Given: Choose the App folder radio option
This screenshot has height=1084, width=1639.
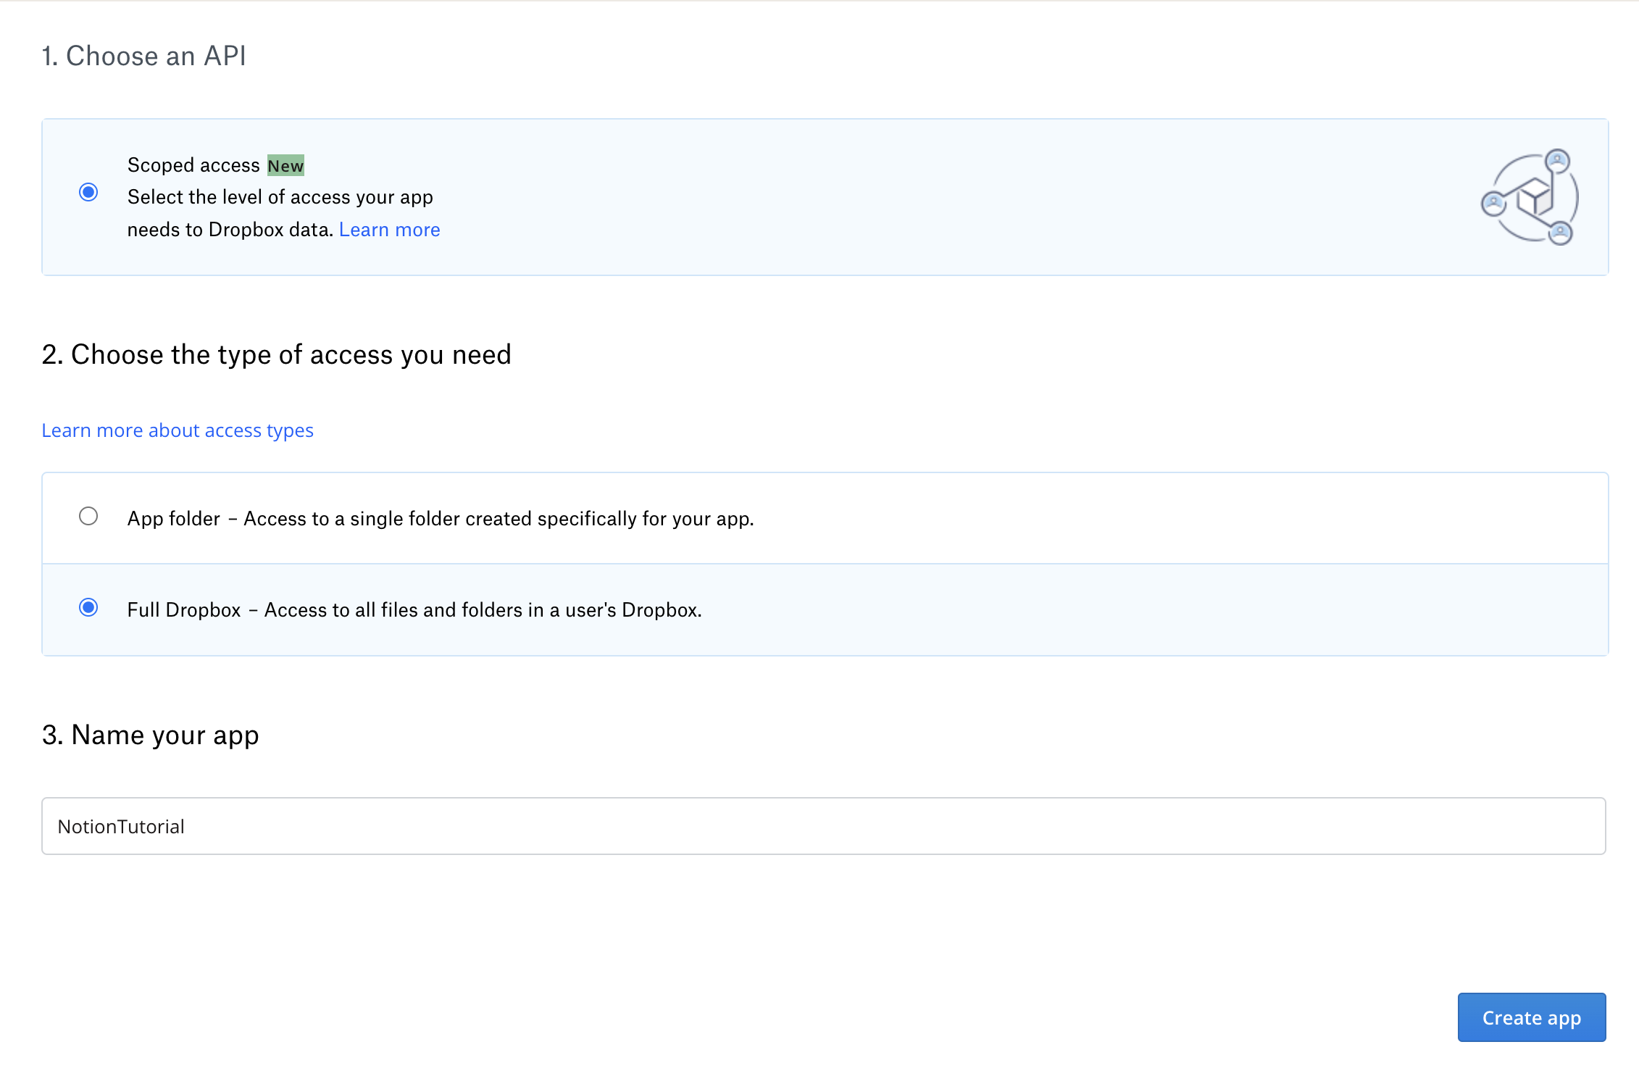Looking at the screenshot, I should click(x=88, y=516).
